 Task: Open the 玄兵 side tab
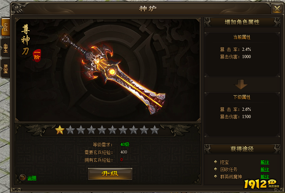(5, 27)
